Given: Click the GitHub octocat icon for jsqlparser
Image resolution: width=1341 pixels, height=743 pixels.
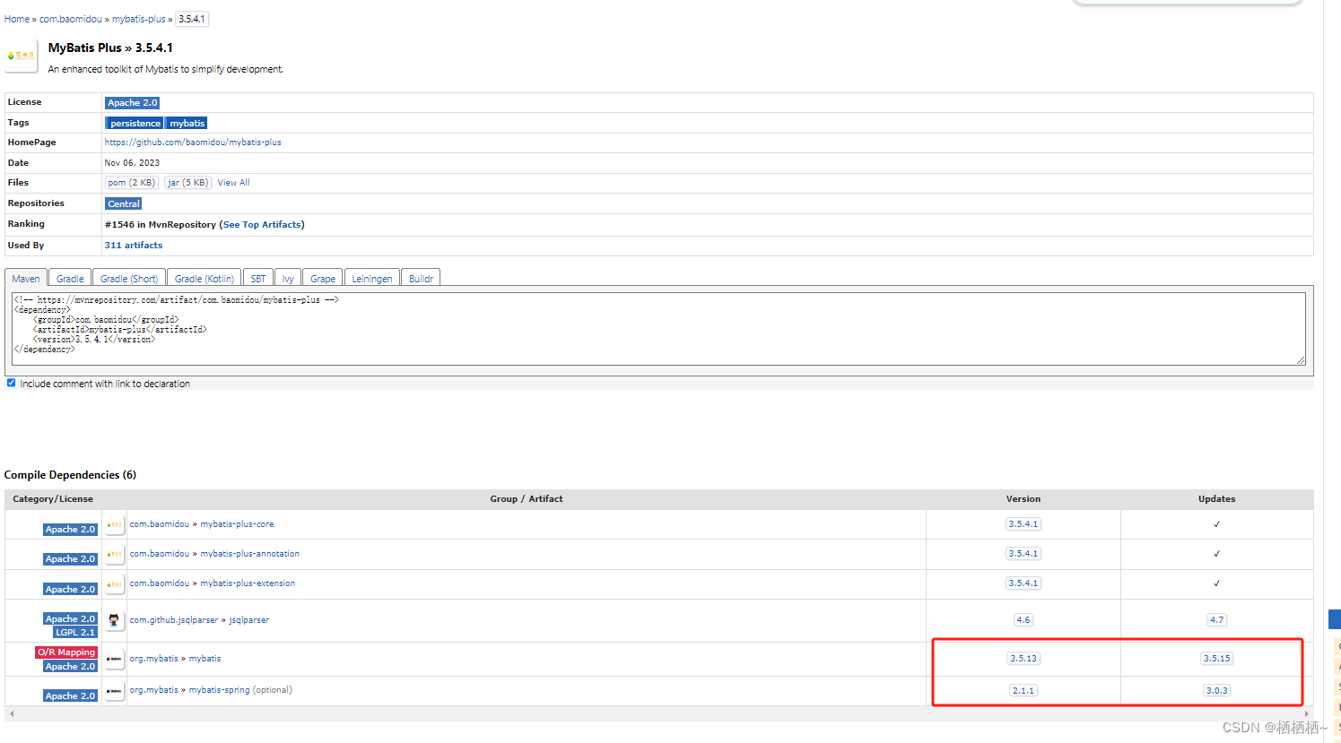Looking at the screenshot, I should pyautogui.click(x=114, y=619).
